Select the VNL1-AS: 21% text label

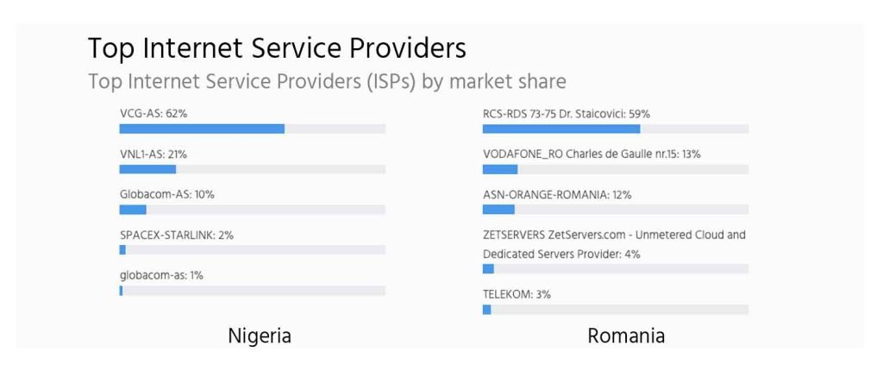click(153, 154)
